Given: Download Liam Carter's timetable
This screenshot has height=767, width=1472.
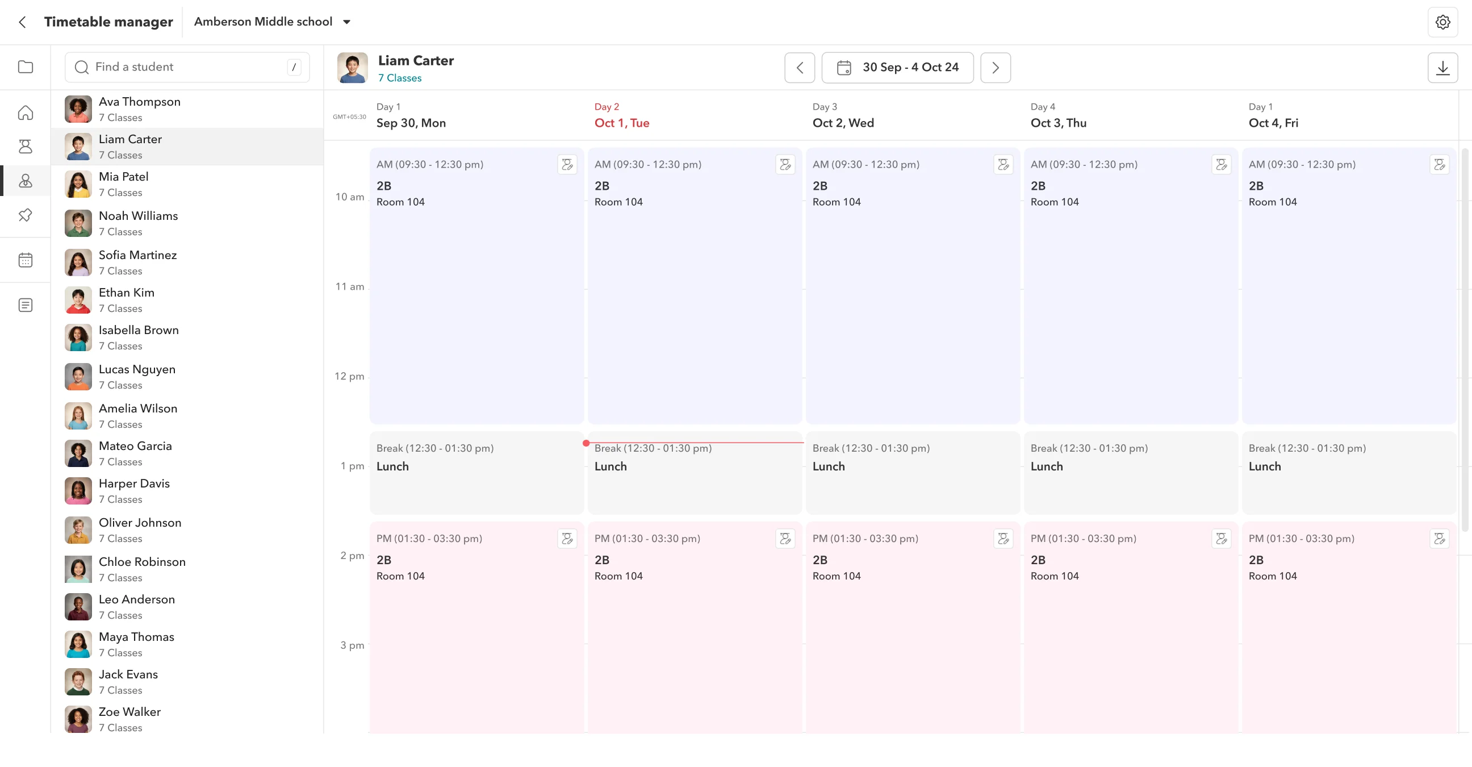Looking at the screenshot, I should (1442, 68).
